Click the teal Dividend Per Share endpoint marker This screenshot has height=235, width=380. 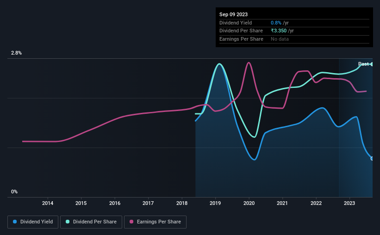pos(372,64)
